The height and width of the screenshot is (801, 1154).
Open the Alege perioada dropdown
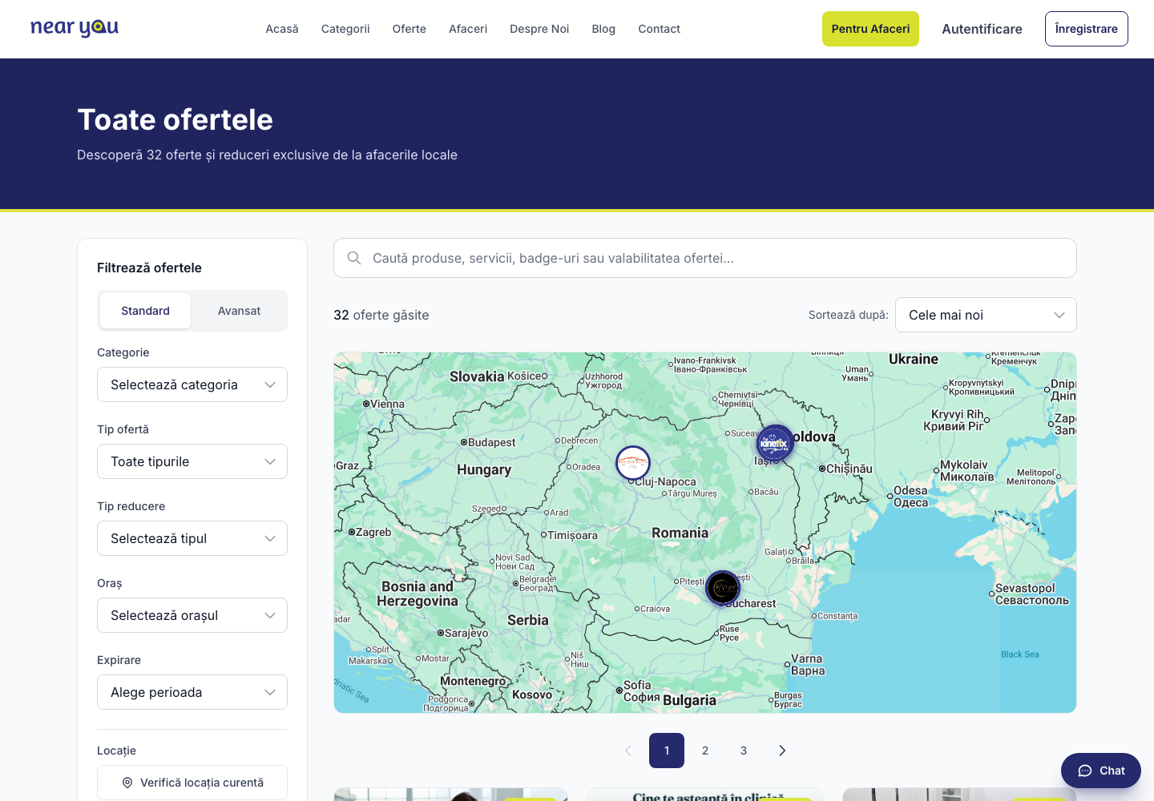[192, 692]
